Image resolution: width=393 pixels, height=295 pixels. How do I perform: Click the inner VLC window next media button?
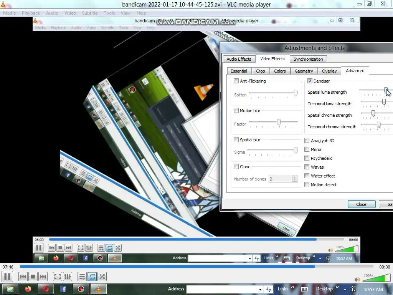68,248
